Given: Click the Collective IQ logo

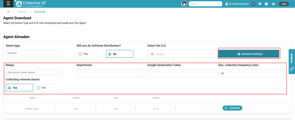Looking at the screenshot, I should (x=31, y=4).
